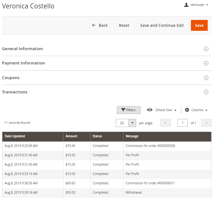Click the funnel icon on Filters

pyautogui.click(x=123, y=110)
